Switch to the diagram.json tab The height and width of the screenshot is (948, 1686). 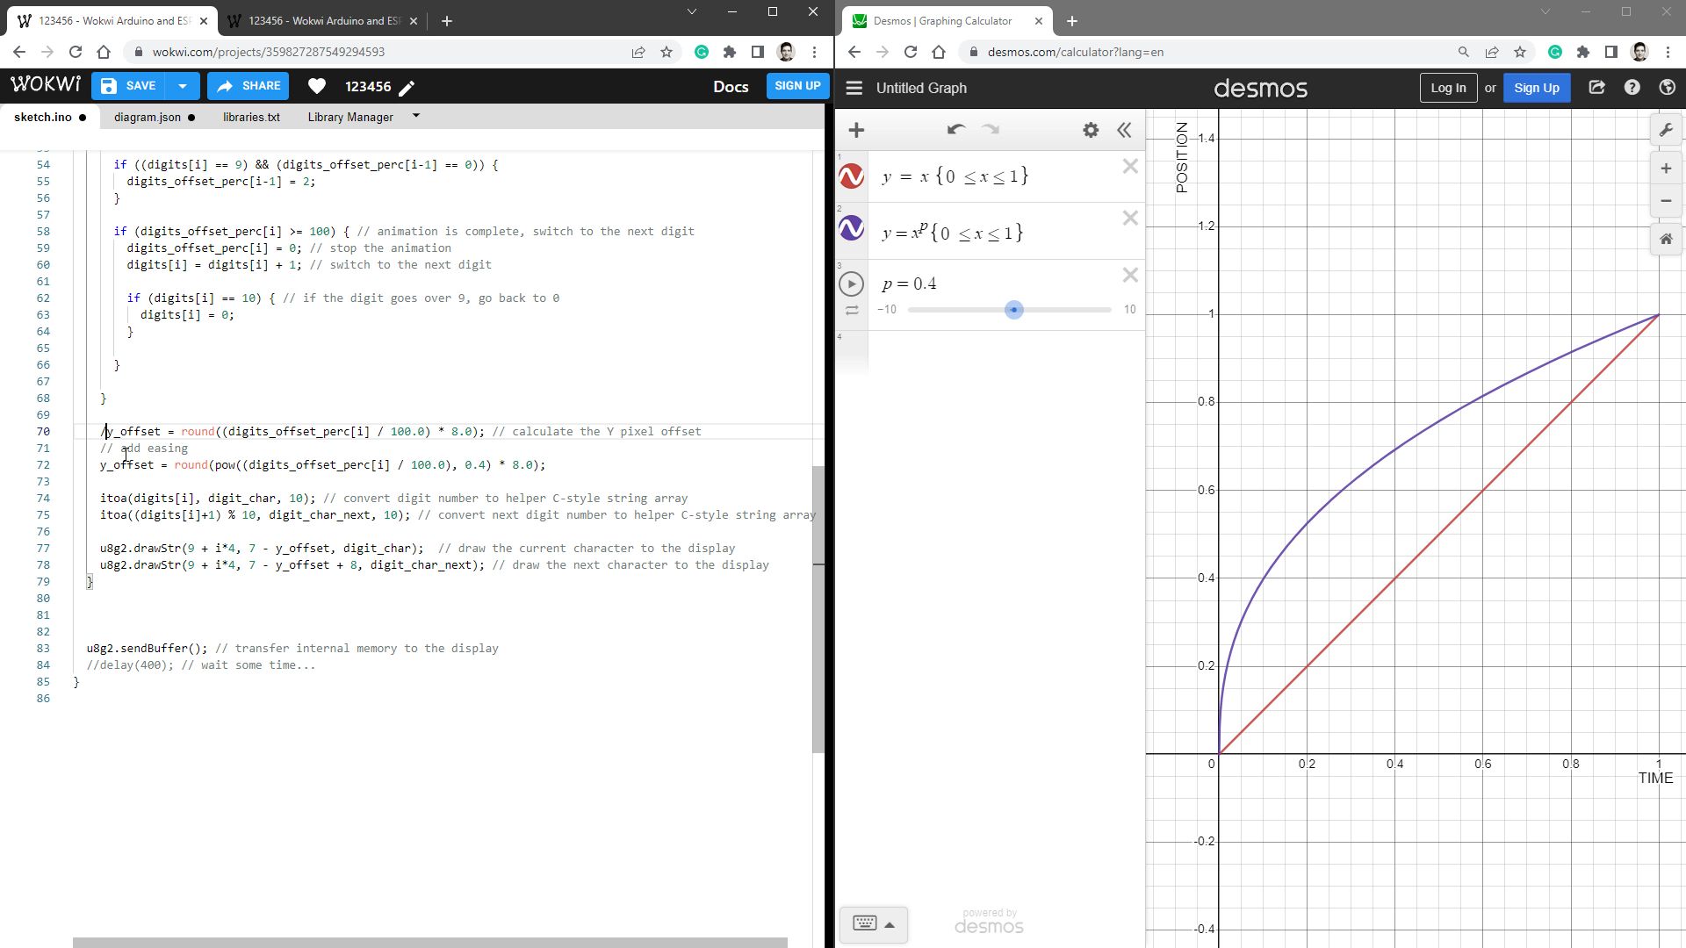(148, 117)
